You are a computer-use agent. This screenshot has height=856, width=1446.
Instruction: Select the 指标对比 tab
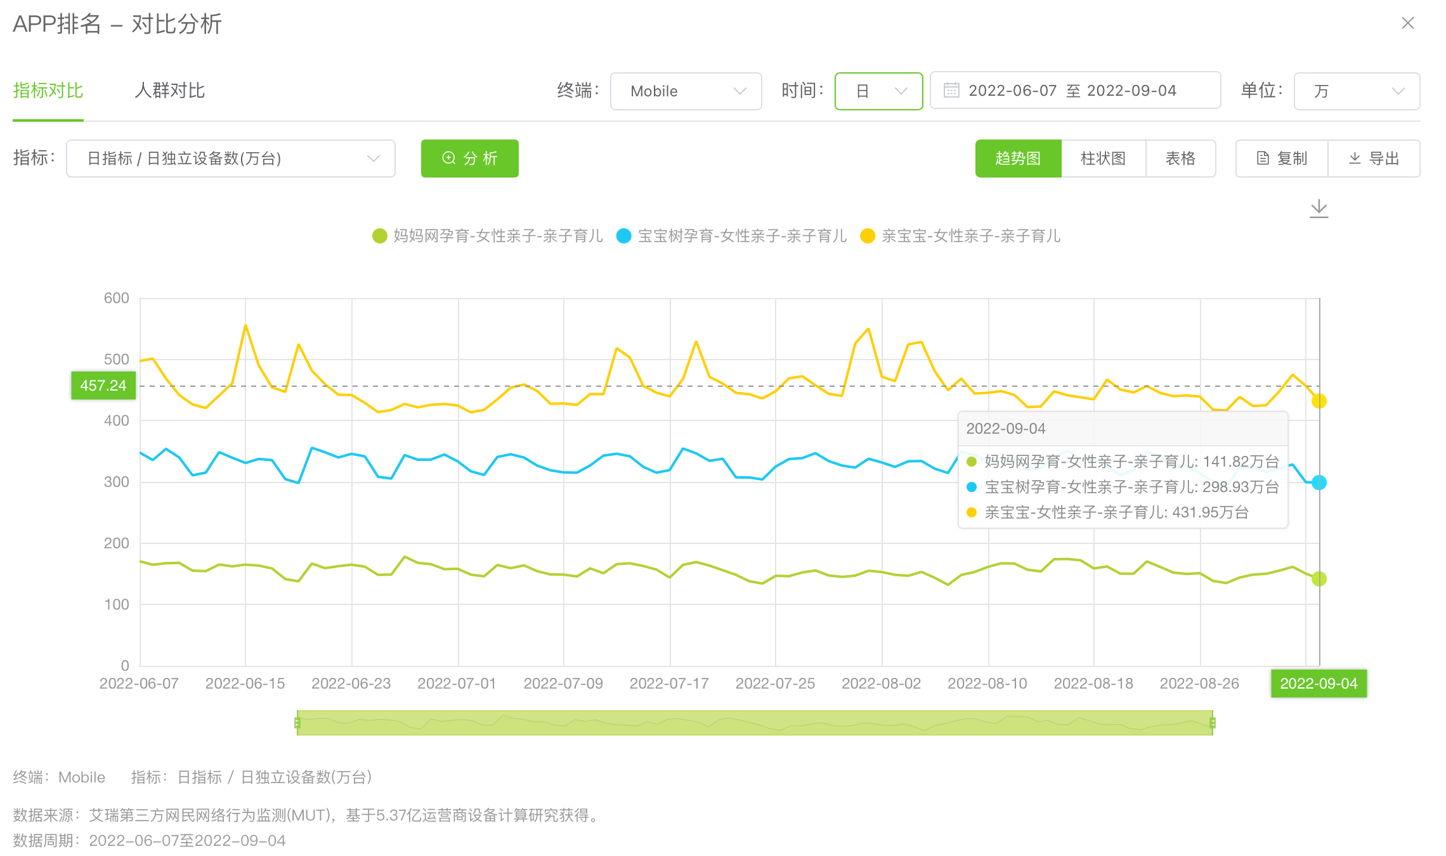coord(48,91)
